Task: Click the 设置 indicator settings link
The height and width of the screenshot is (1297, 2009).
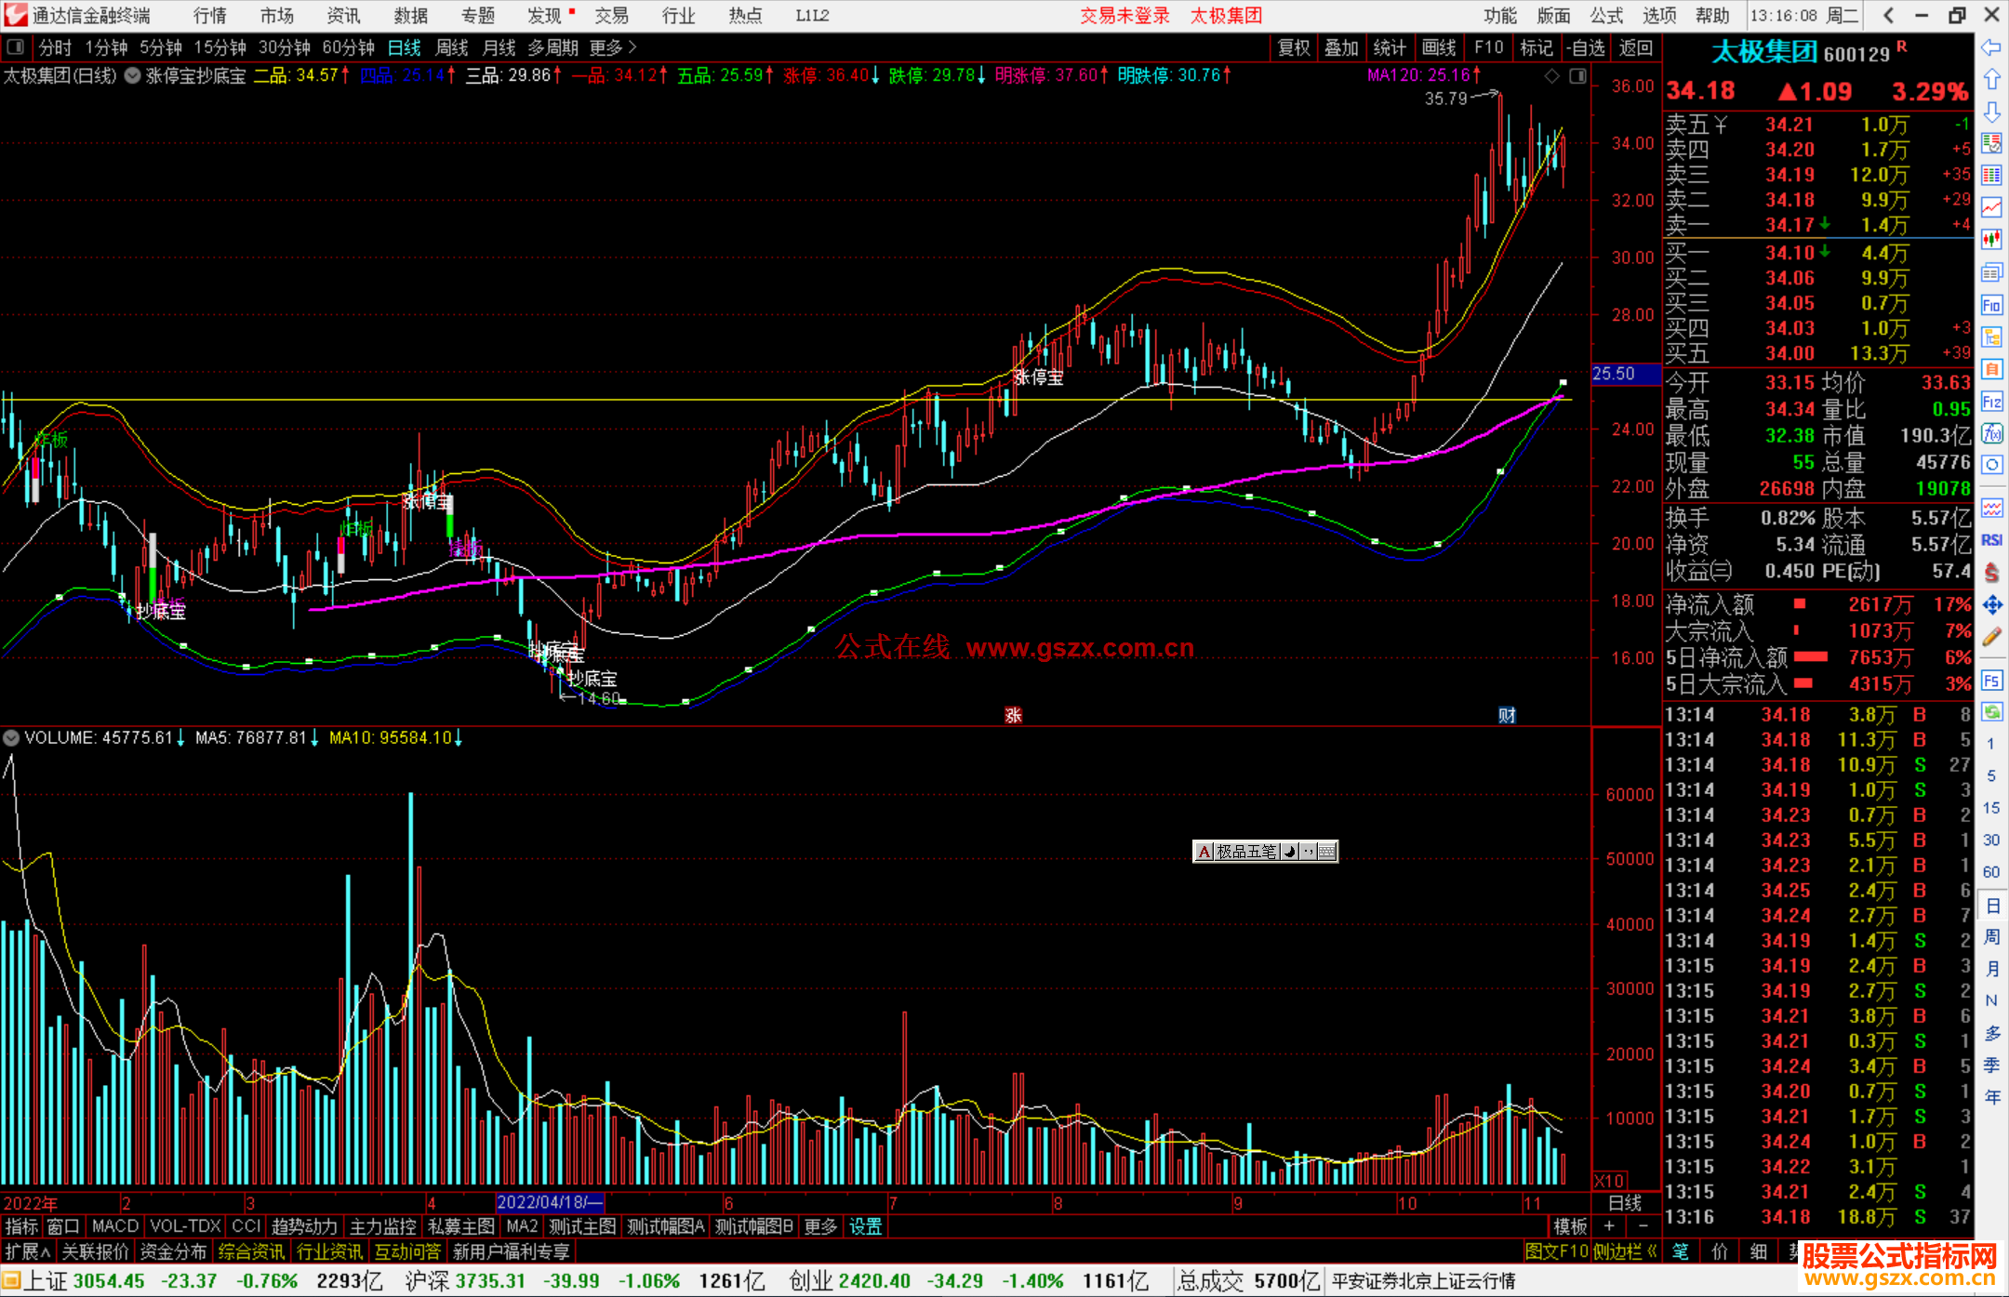Action: point(865,1226)
